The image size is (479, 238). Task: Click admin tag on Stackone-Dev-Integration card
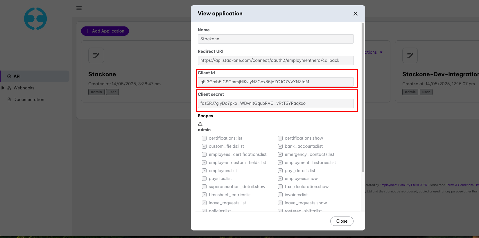(x=410, y=92)
